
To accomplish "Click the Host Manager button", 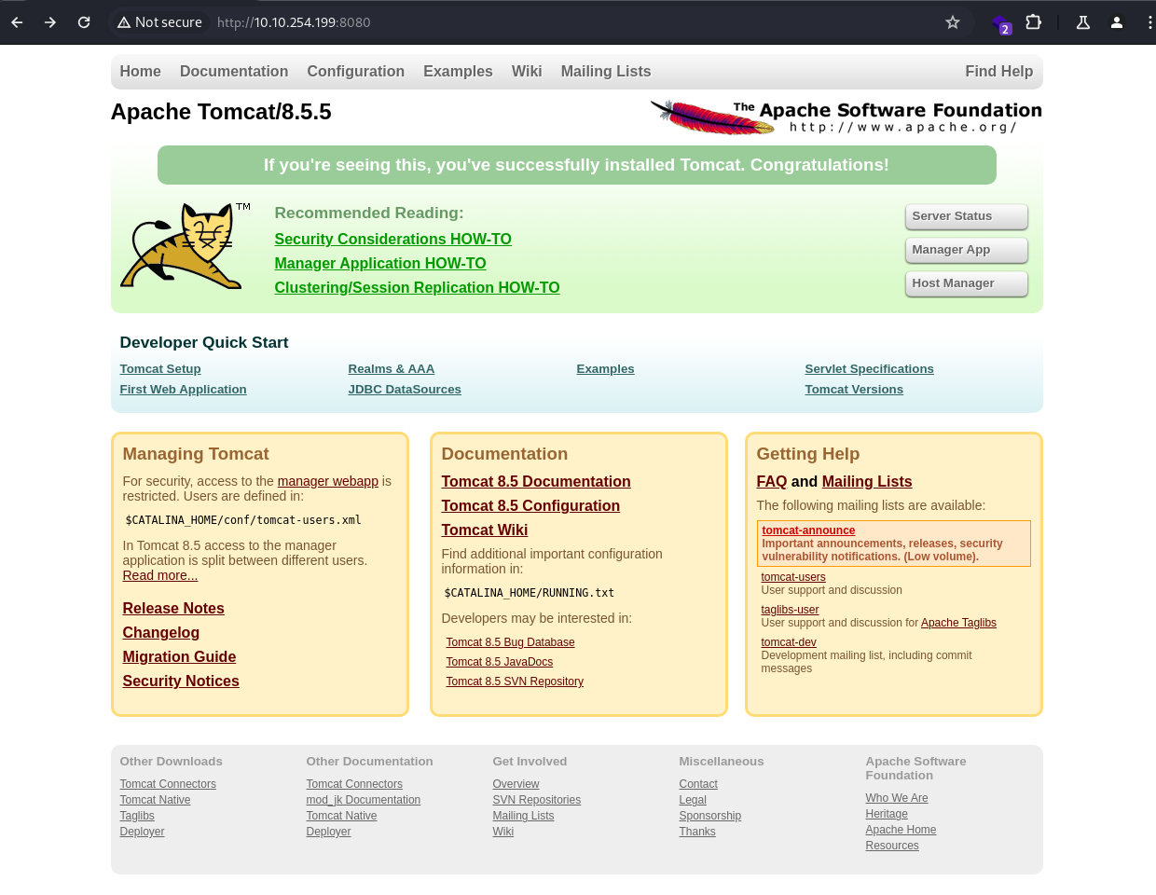I will tap(966, 283).
